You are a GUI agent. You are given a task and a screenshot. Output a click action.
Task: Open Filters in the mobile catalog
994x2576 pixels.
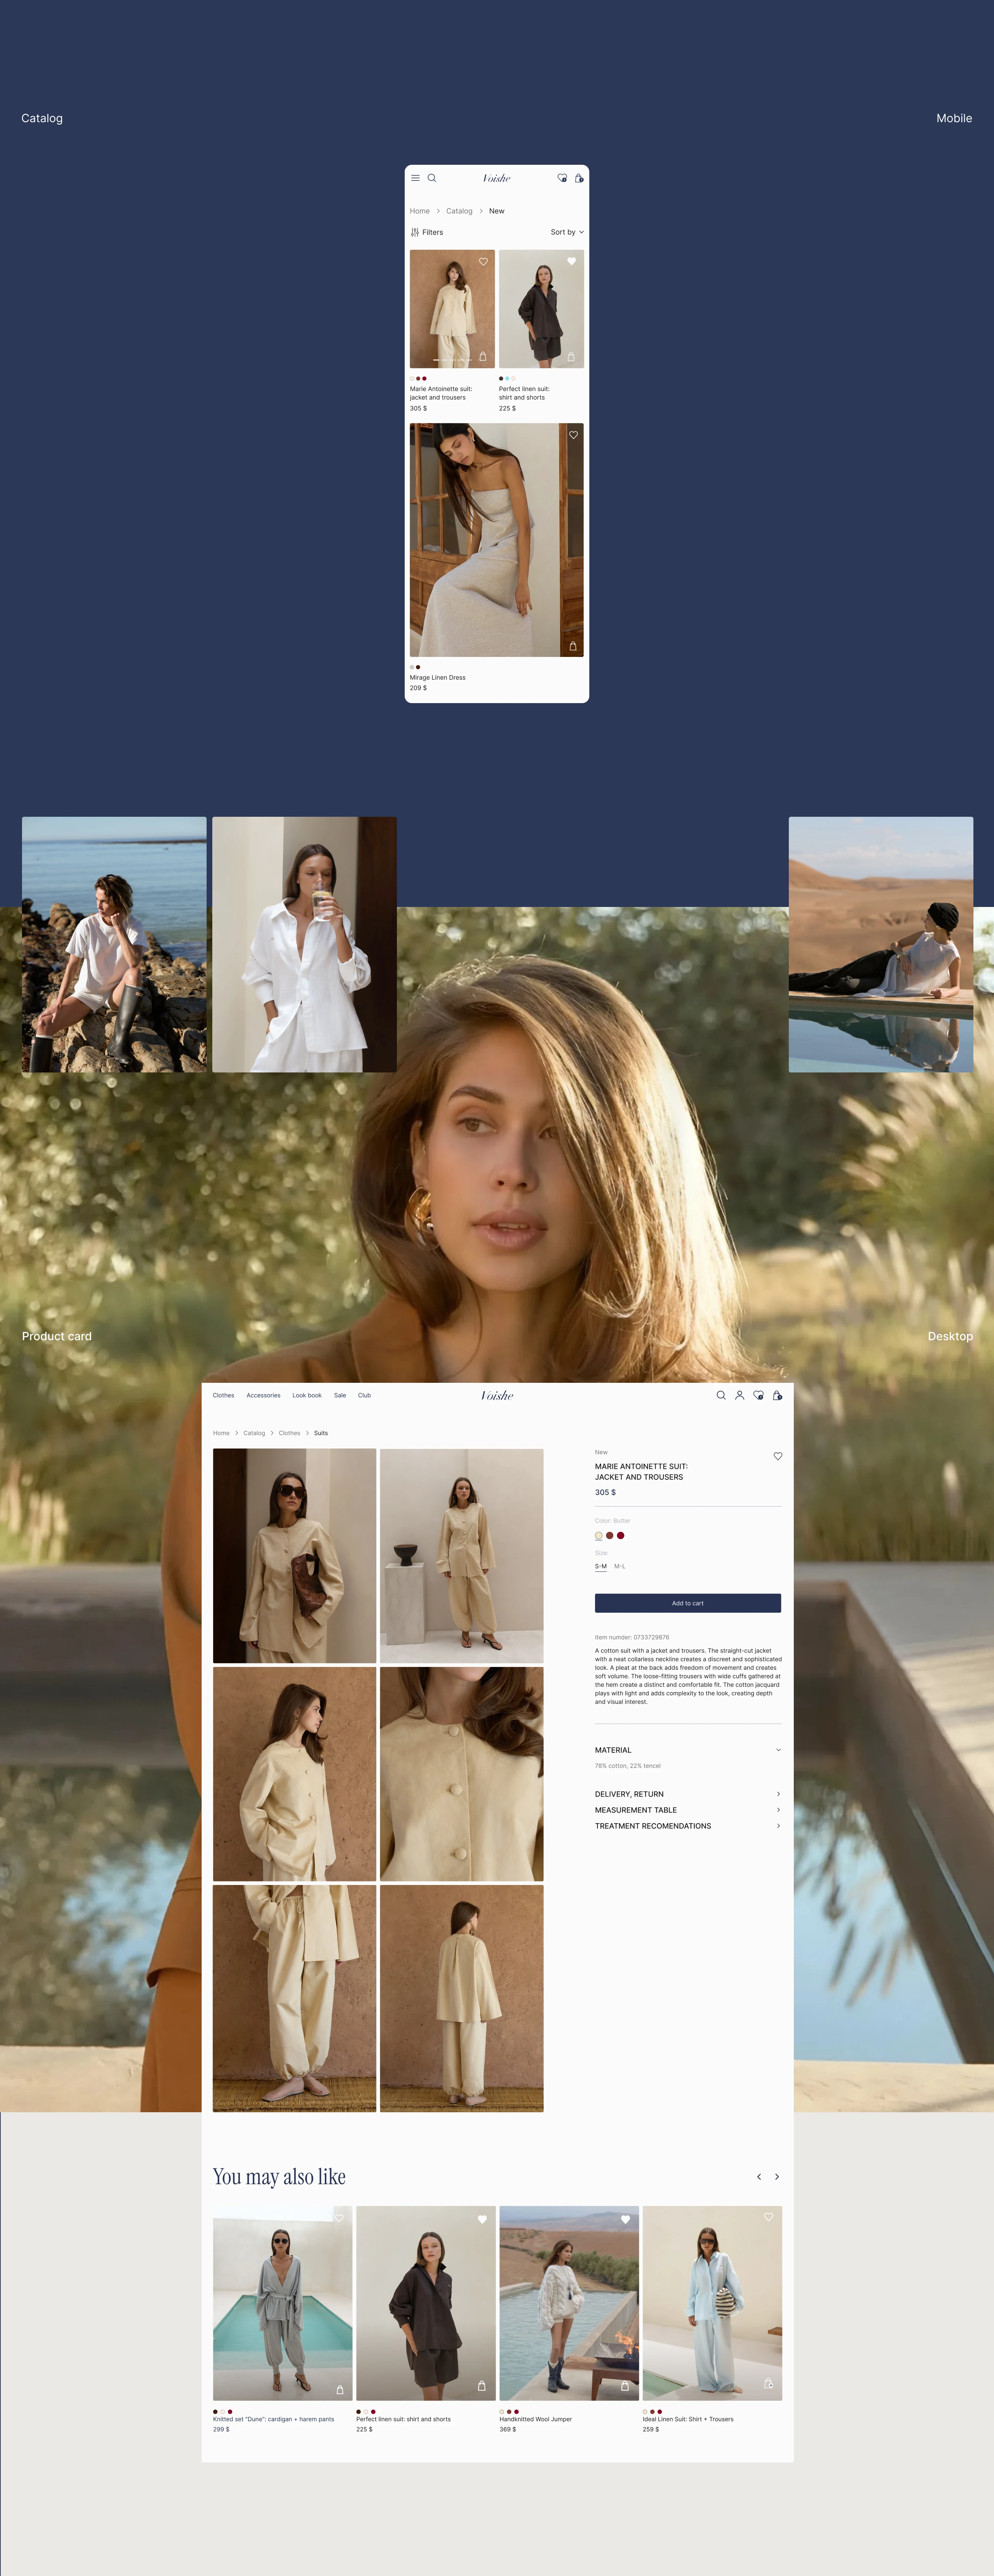[x=427, y=232]
